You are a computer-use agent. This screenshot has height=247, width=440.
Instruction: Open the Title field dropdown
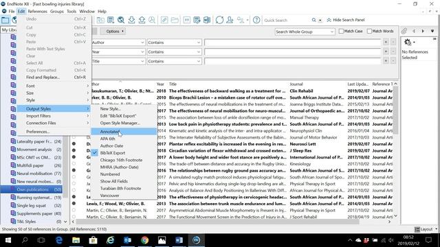click(x=142, y=61)
